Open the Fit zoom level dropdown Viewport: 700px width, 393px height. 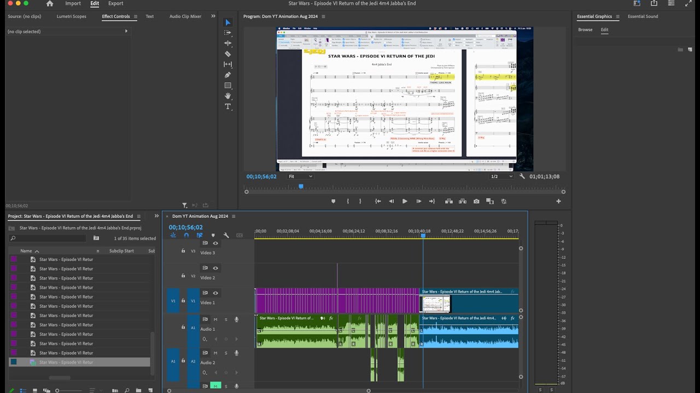coord(300,176)
